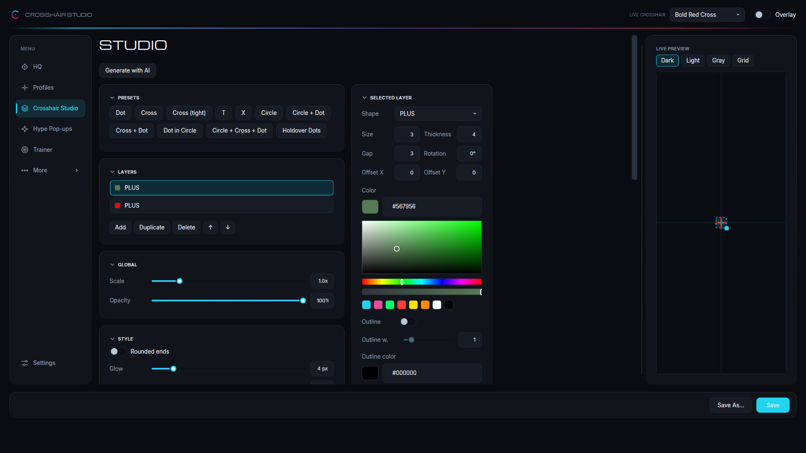Open Profiles via its sidebar icon
This screenshot has height=453, width=806.
tap(25, 88)
